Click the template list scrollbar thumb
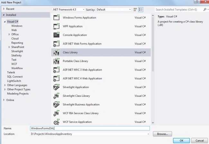 [x=153, y=44]
